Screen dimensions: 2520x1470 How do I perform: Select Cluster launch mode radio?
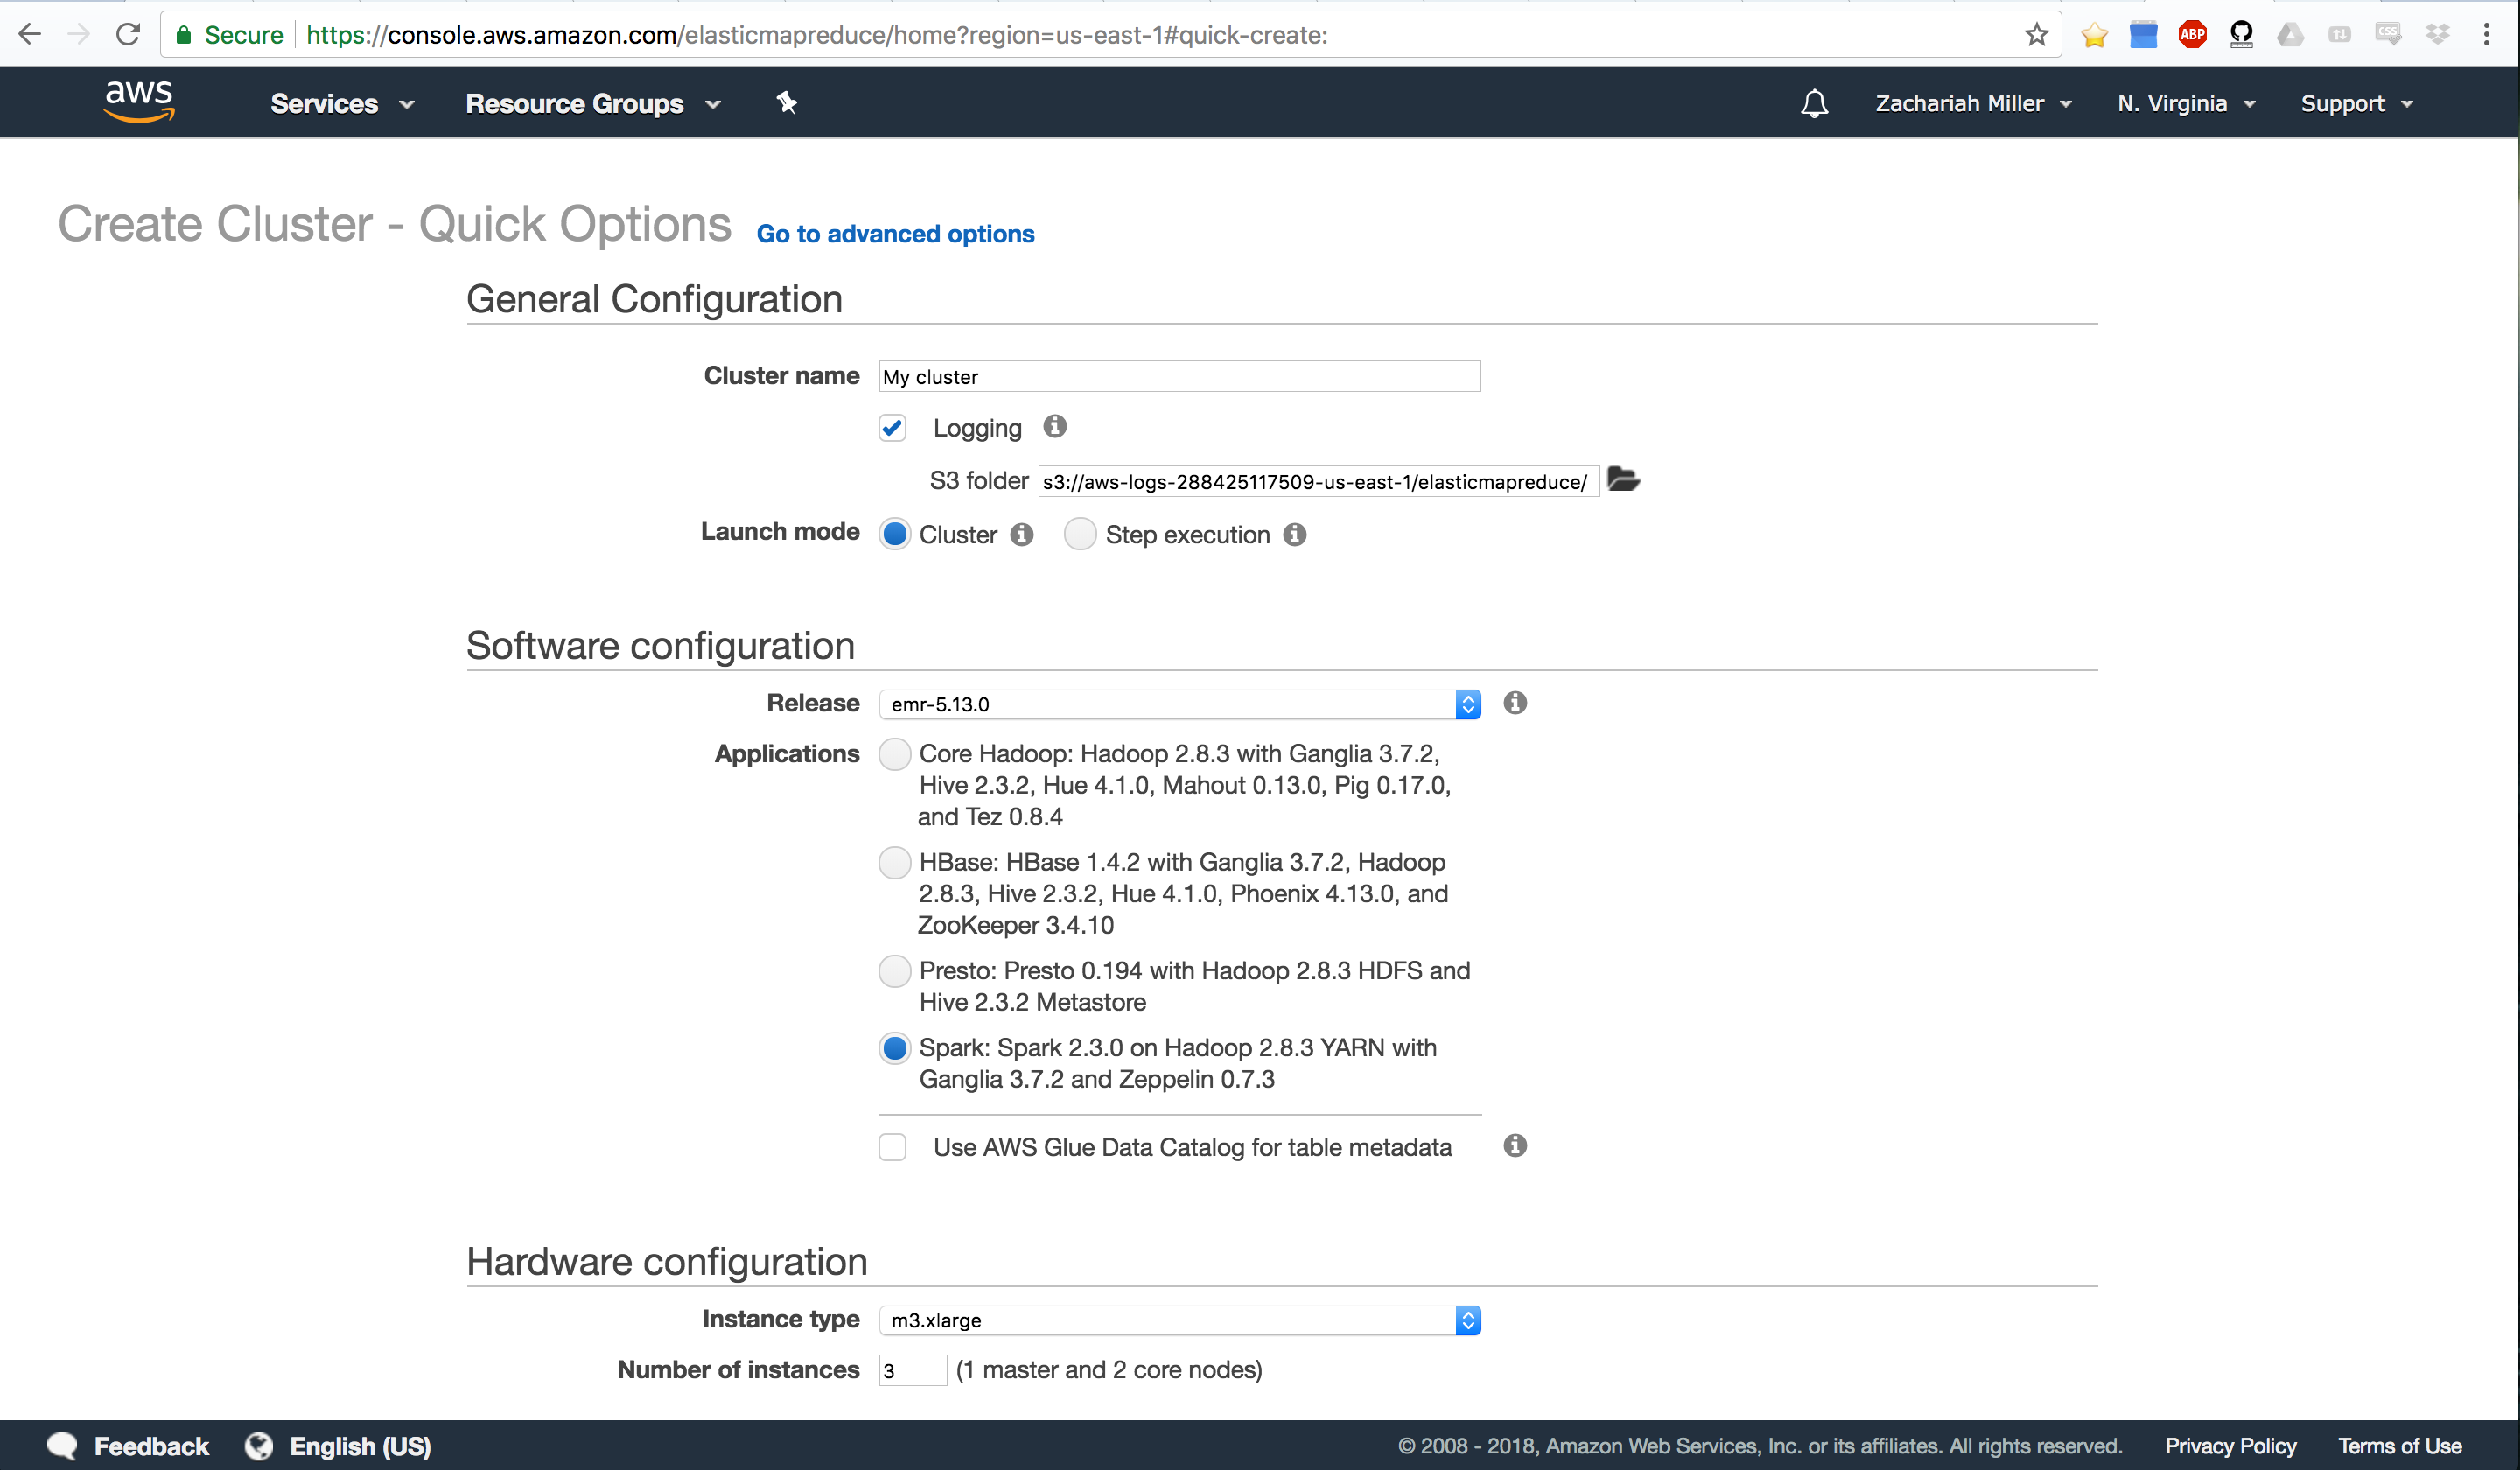click(x=895, y=534)
